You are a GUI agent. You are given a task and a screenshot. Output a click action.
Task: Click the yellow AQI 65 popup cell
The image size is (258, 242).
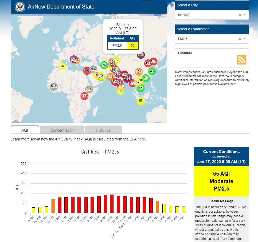coord(132,46)
